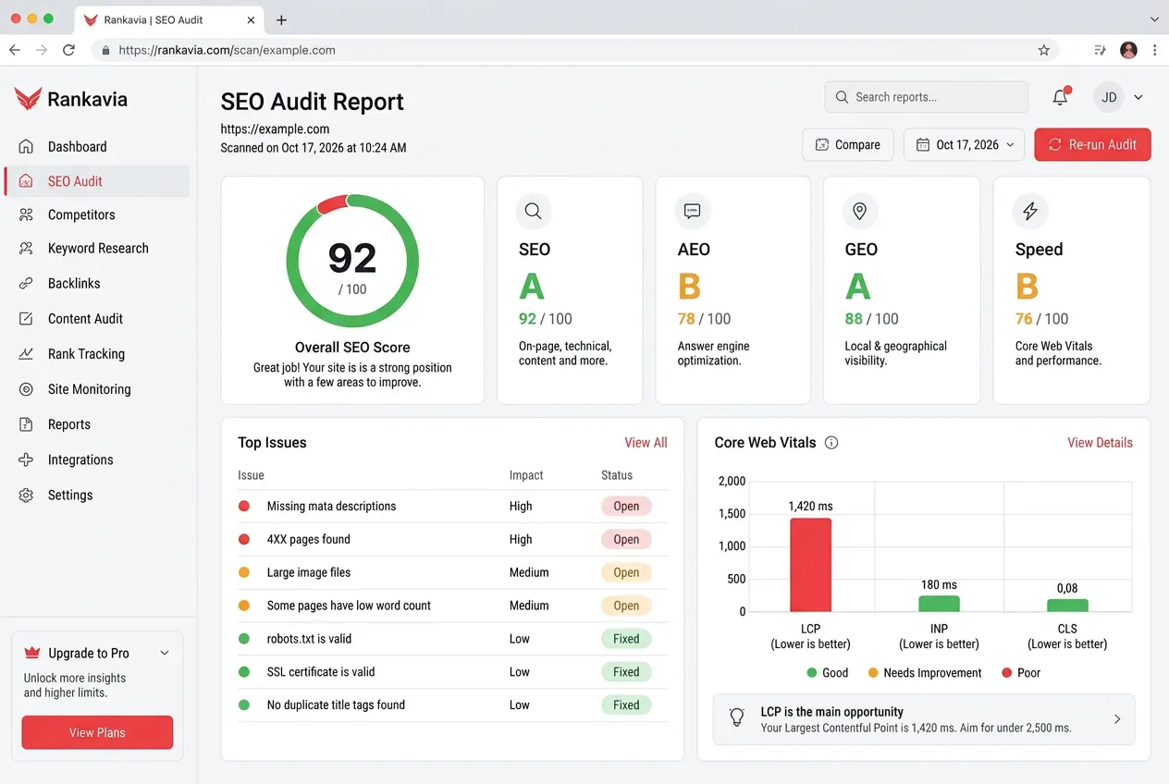Click the Settings gear icon
The width and height of the screenshot is (1169, 784).
tap(27, 495)
